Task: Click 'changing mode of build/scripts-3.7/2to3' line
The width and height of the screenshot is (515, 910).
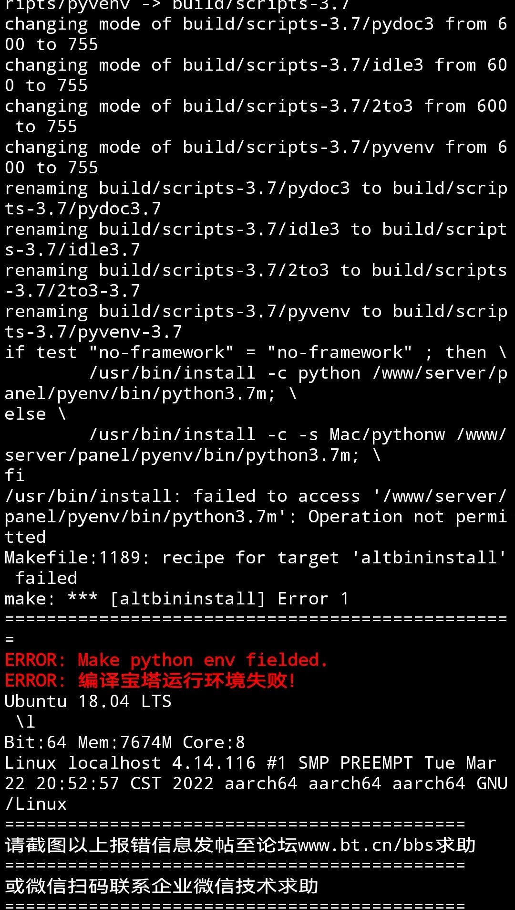Action: pos(256,116)
